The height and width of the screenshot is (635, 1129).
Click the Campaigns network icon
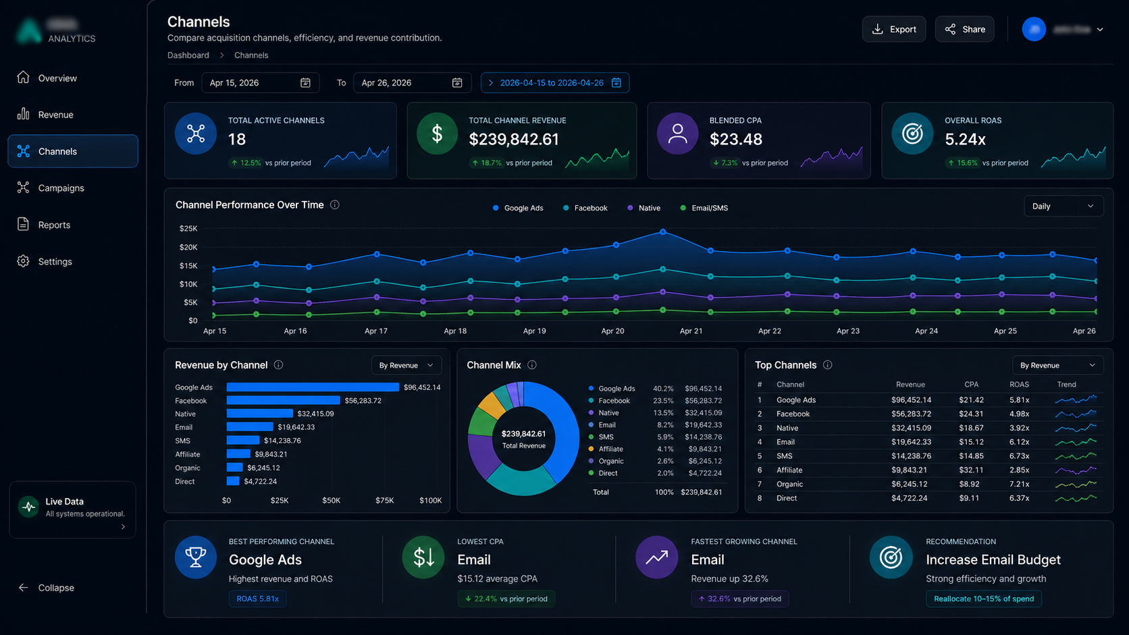coord(23,188)
